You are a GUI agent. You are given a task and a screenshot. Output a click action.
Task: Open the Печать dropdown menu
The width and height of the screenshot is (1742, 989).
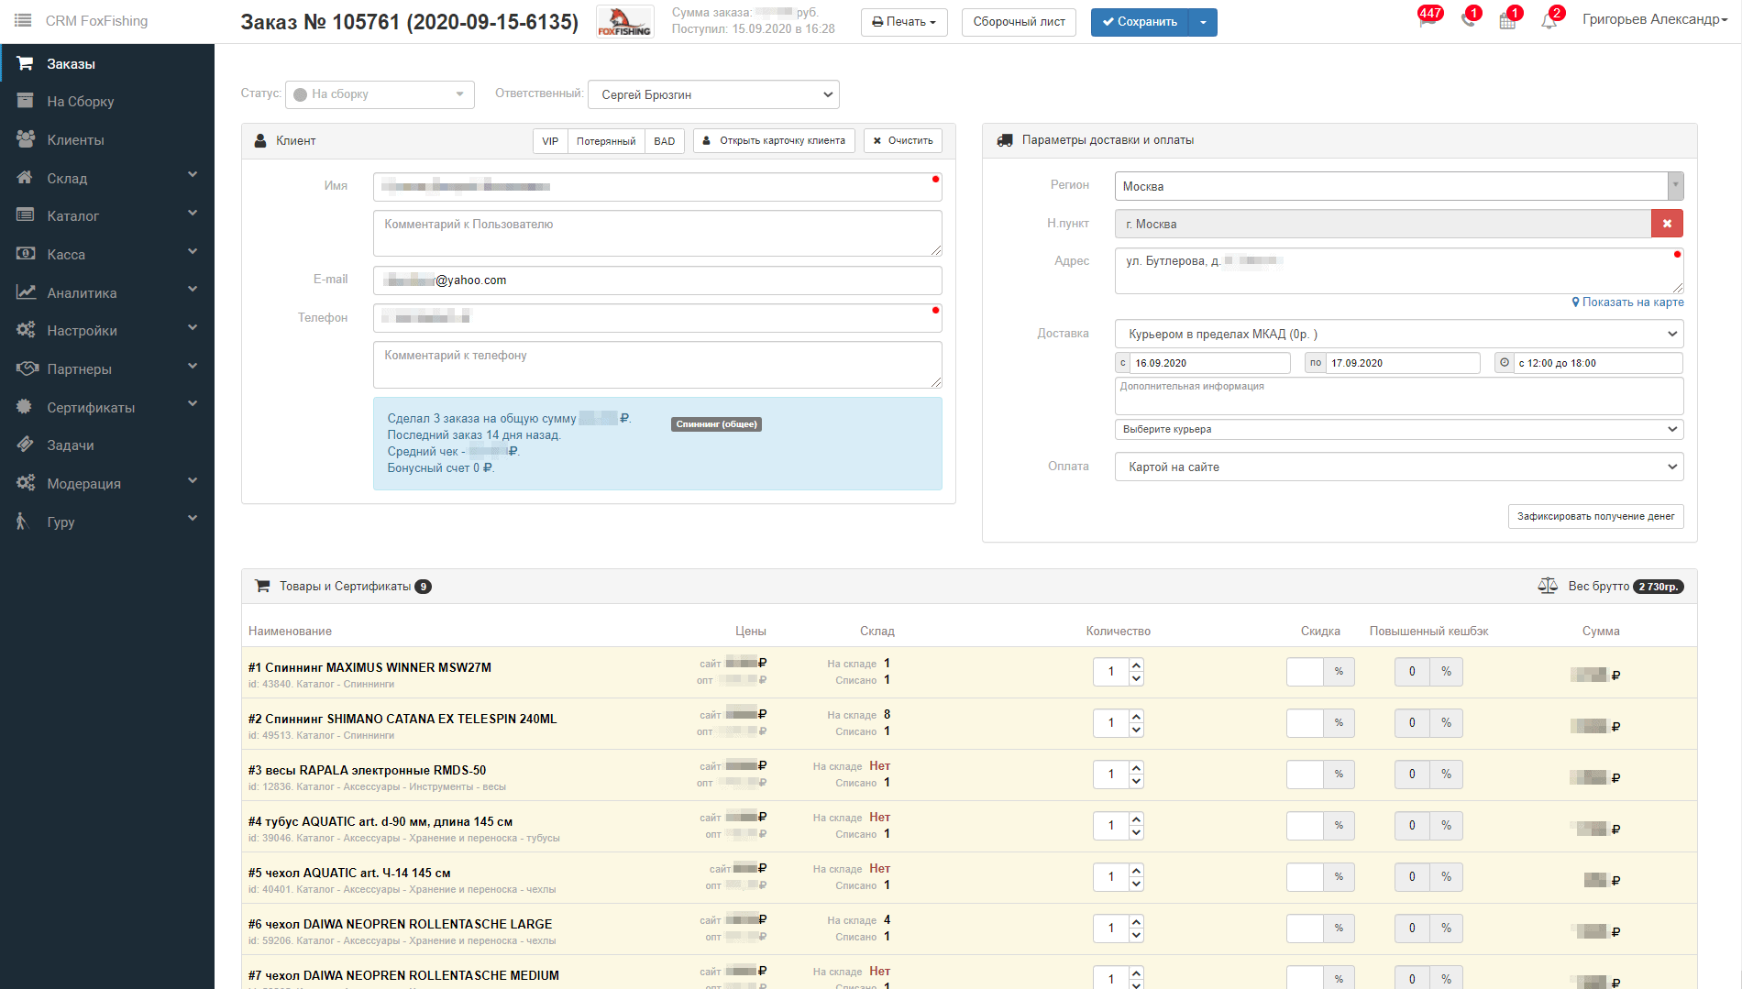point(904,22)
